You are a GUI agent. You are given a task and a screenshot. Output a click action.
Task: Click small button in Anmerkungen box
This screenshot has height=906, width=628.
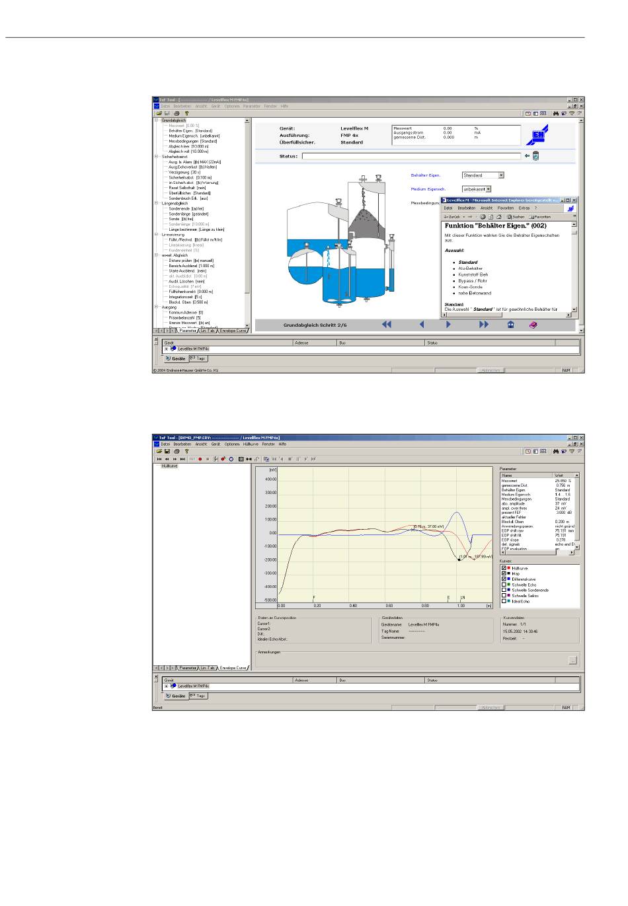572,660
